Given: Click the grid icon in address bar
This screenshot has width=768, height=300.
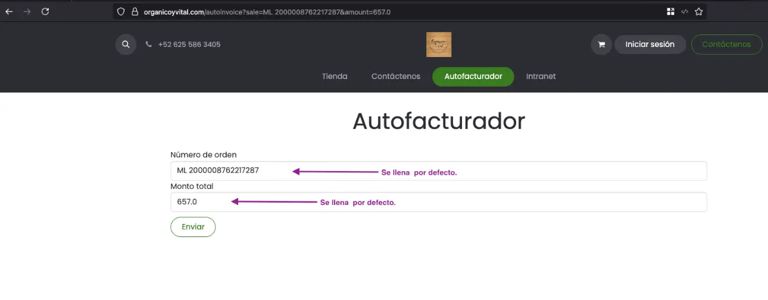Looking at the screenshot, I should pos(671,11).
